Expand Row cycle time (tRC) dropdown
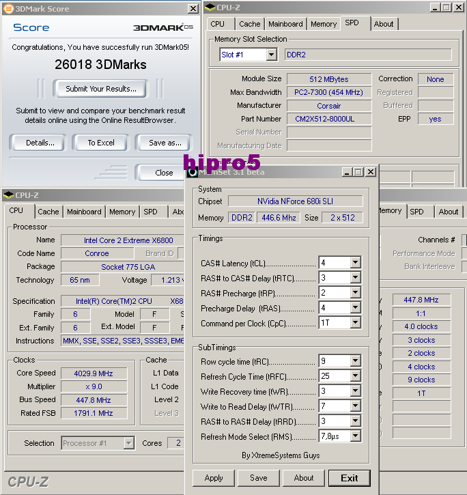This screenshot has height=495, width=467. [355, 360]
